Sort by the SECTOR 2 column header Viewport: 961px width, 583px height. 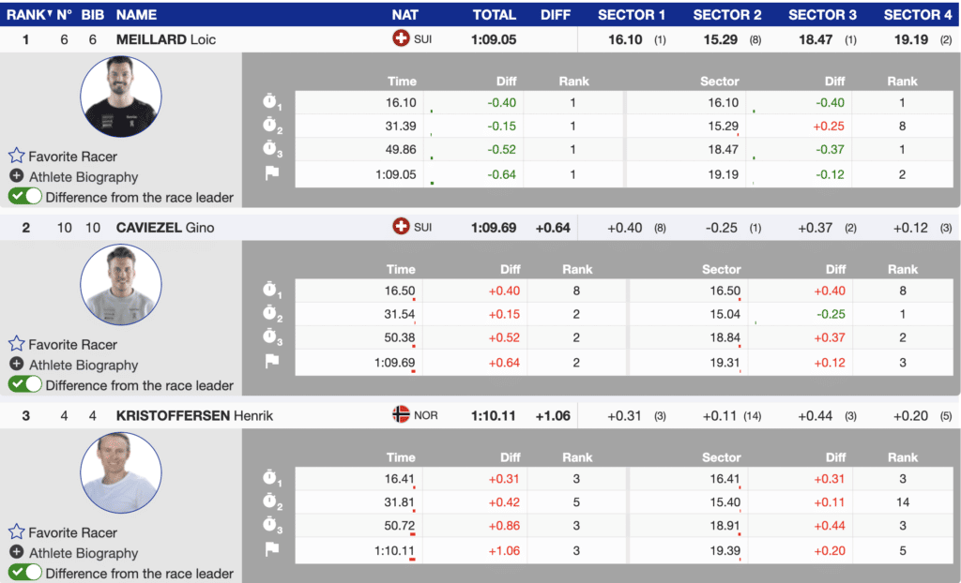727,15
